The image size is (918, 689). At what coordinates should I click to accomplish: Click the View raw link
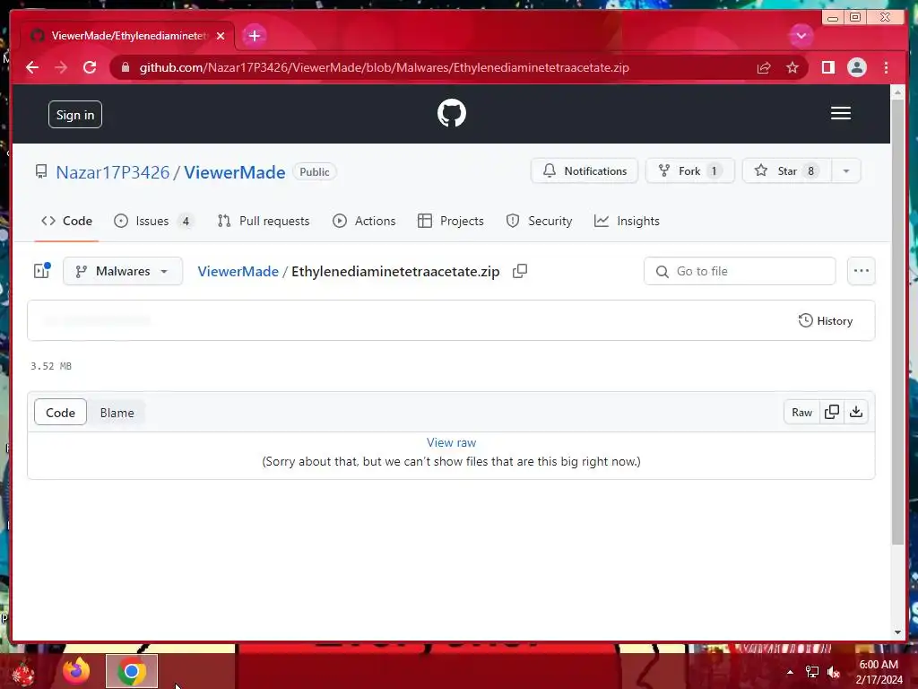[452, 442]
